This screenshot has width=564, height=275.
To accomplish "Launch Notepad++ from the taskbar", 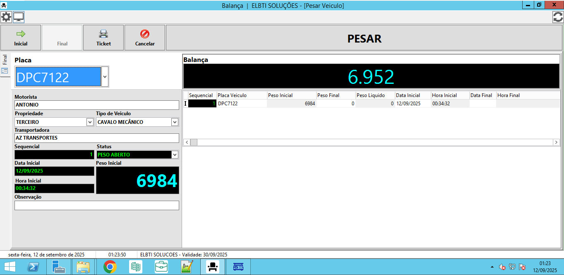I will (187, 267).
